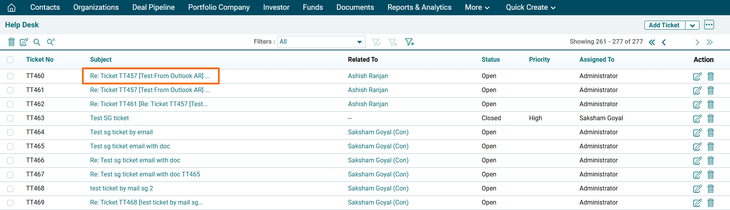Toggle the select-all checkbox in header
730x210 pixels.
pyautogui.click(x=10, y=60)
